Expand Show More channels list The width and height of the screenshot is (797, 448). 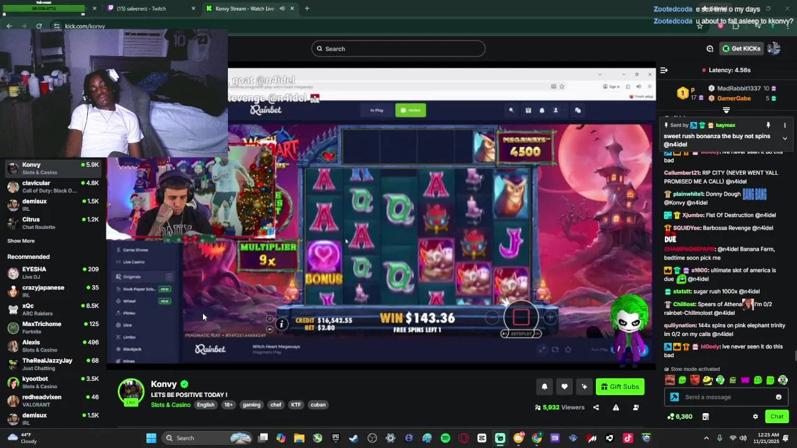(x=21, y=241)
